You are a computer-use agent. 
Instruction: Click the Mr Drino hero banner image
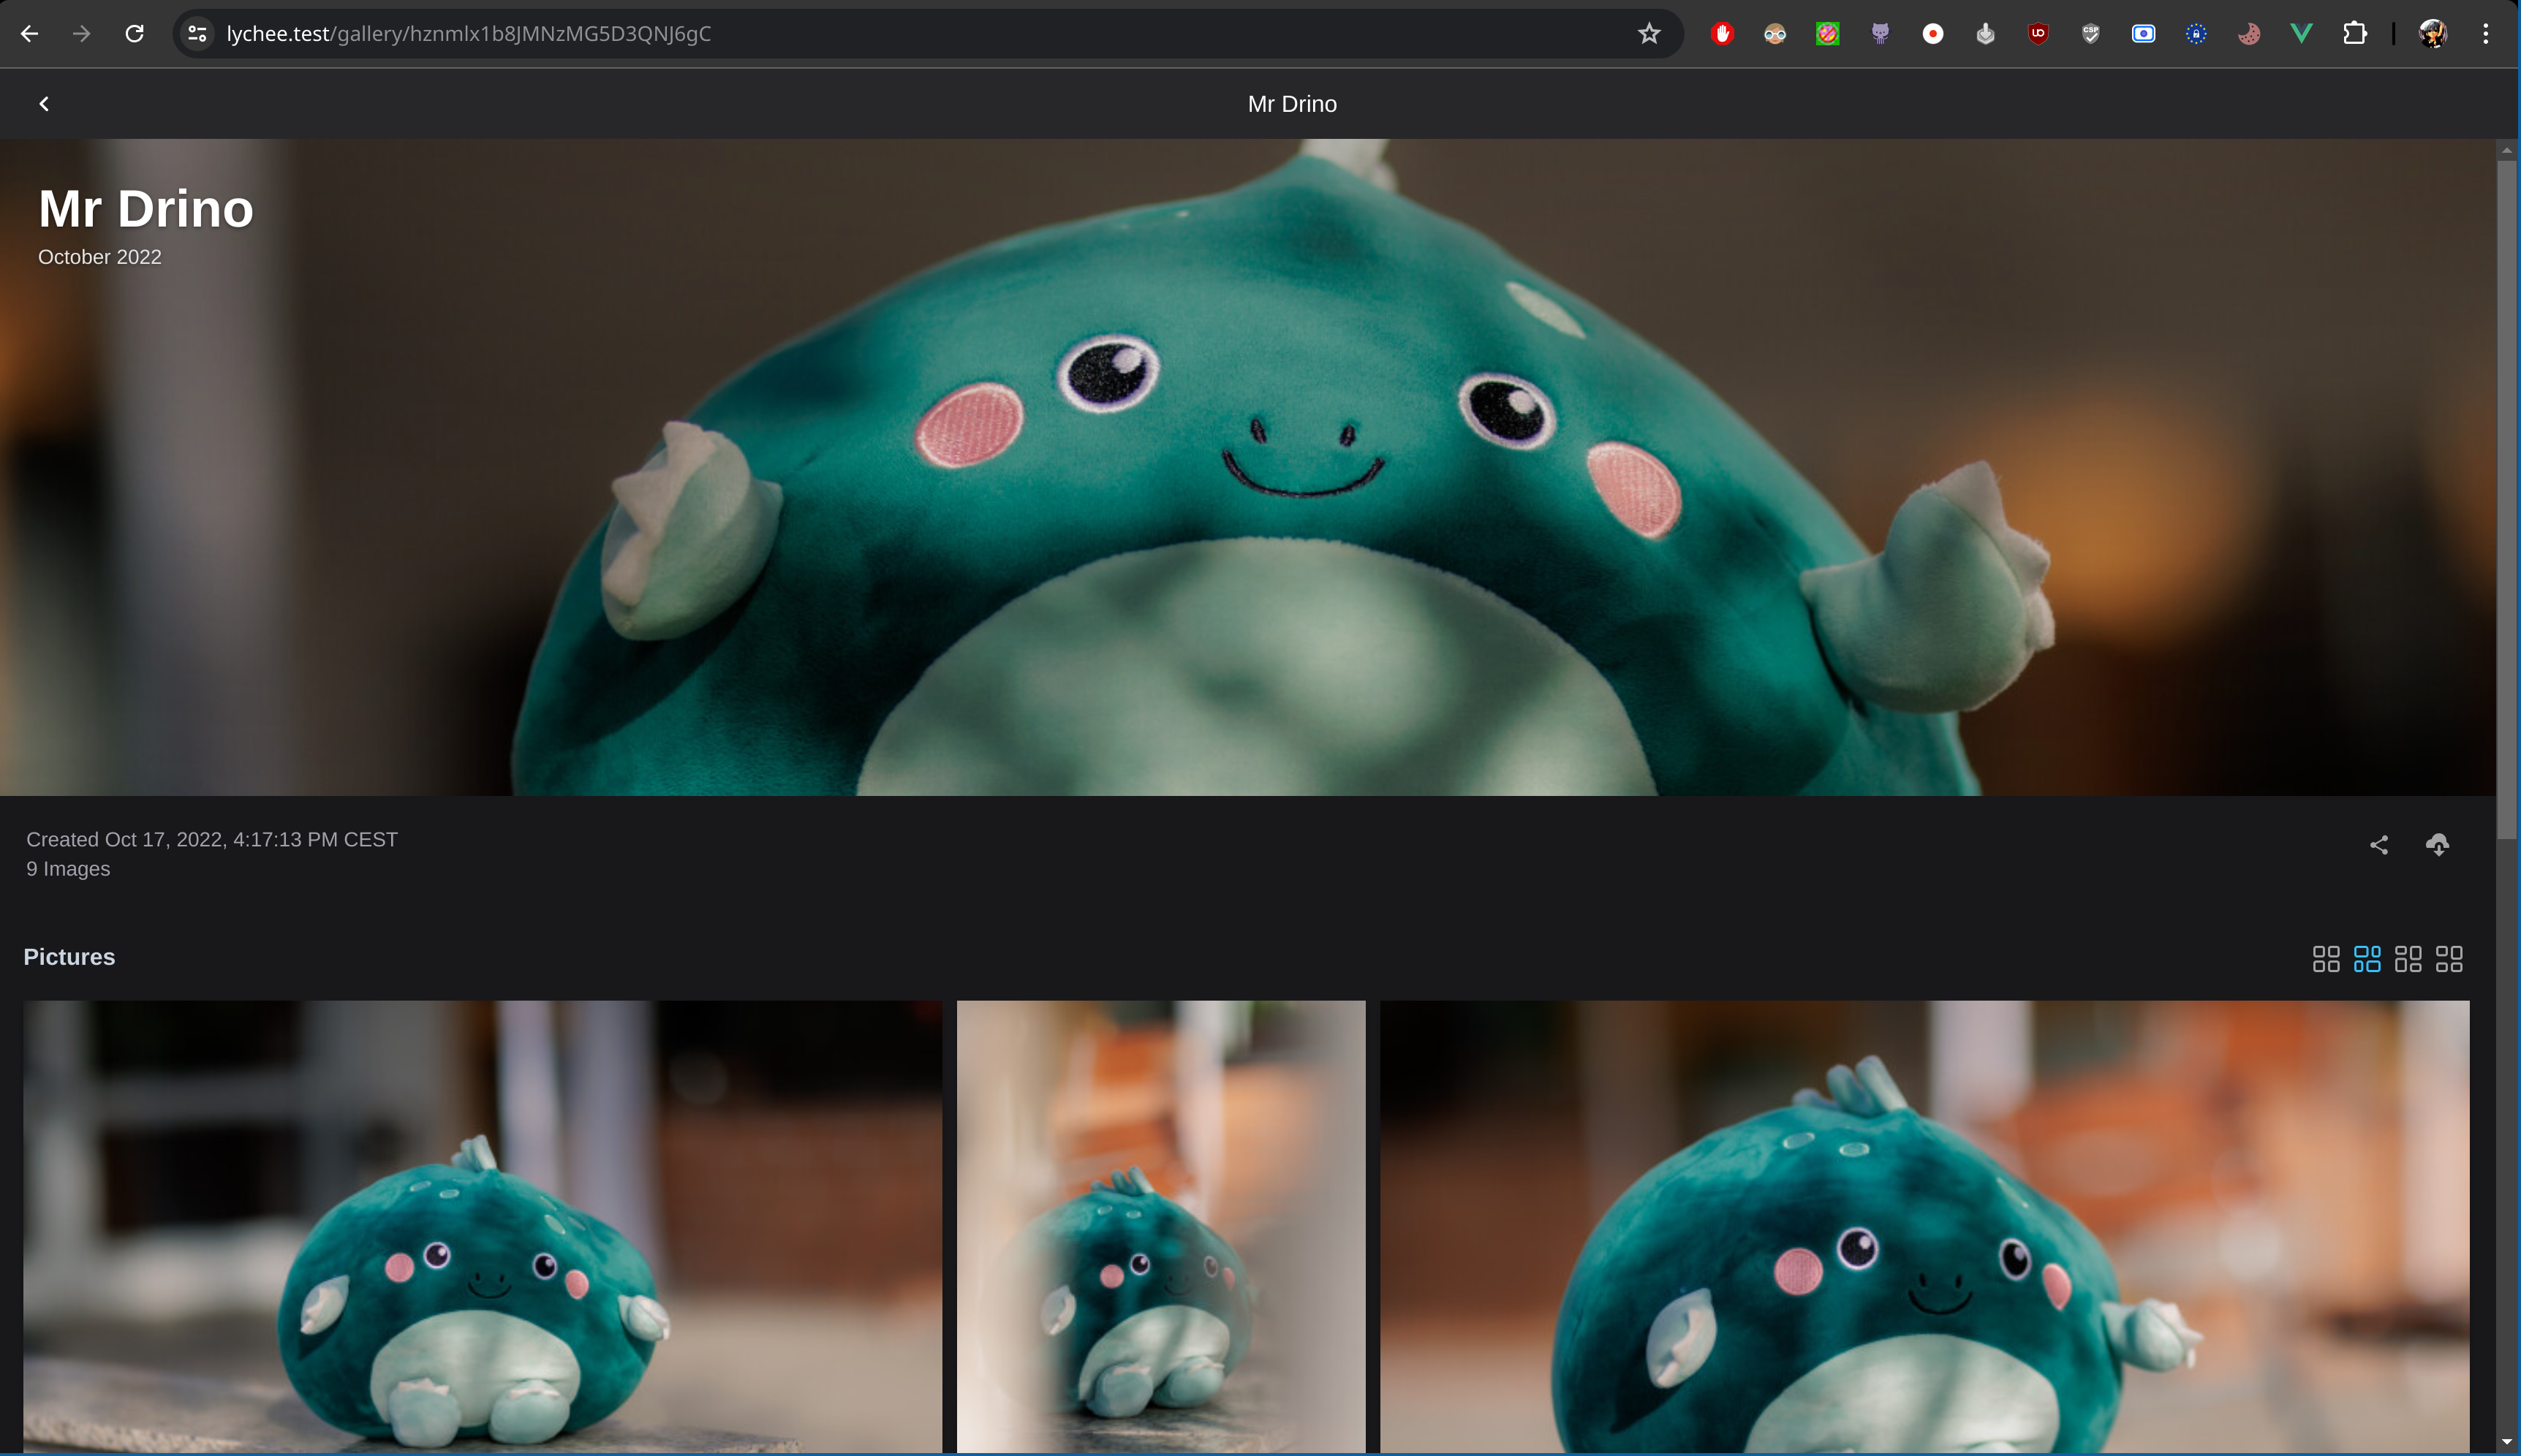click(1248, 468)
